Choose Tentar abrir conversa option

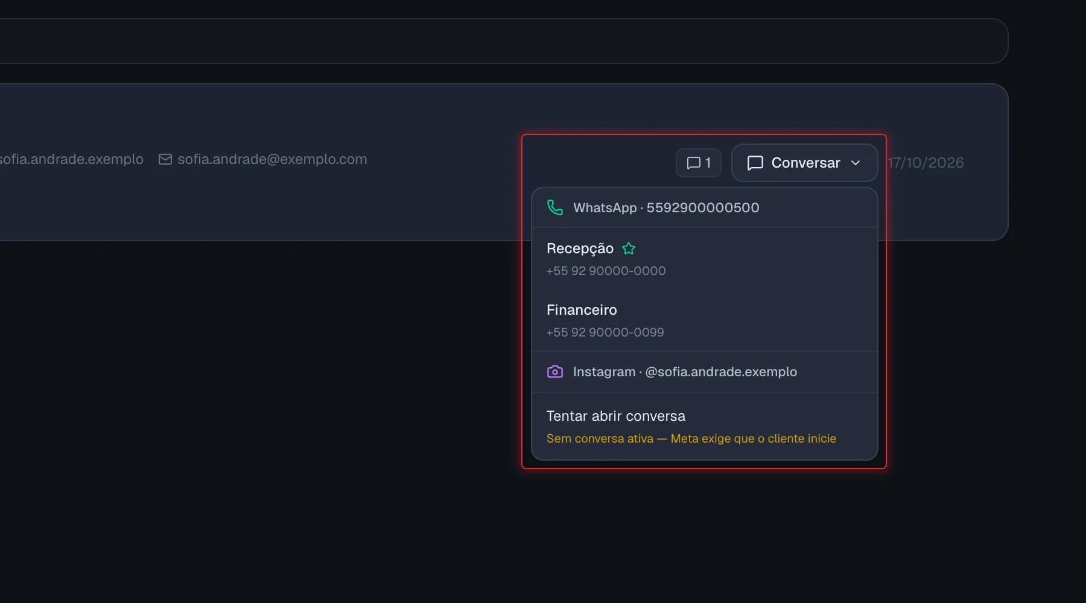click(x=704, y=426)
